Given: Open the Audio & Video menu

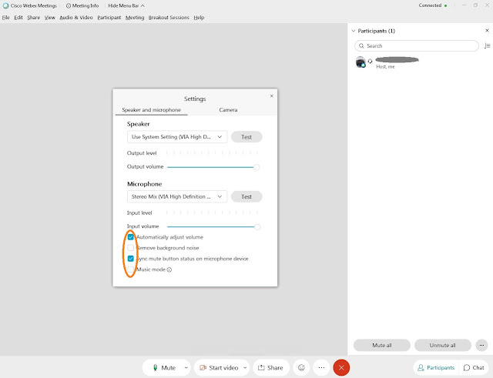Looking at the screenshot, I should pos(76,18).
